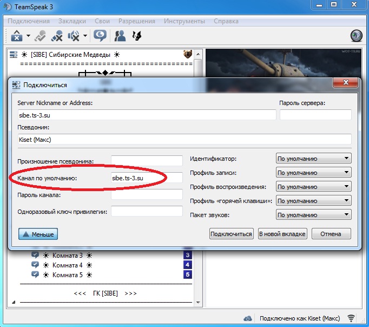Focus the Канал по умолчанию field
369x327 pixels.
[x=147, y=178]
